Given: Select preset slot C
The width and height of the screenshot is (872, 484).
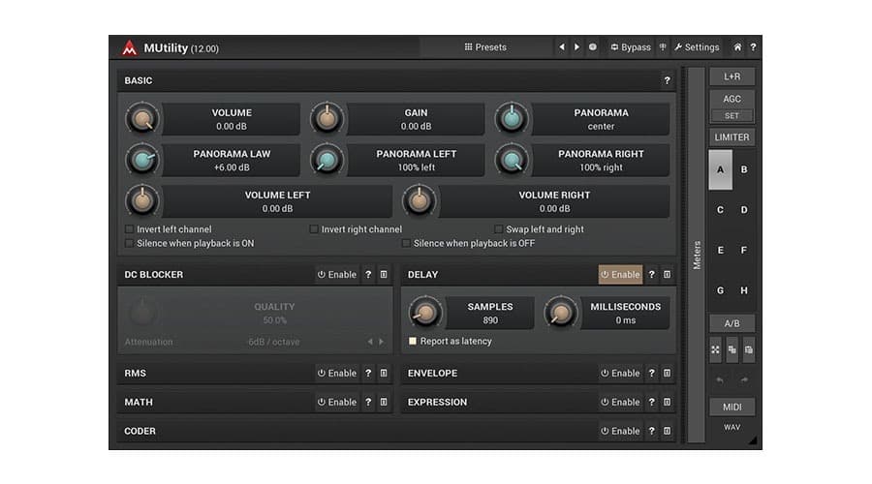Looking at the screenshot, I should (720, 210).
